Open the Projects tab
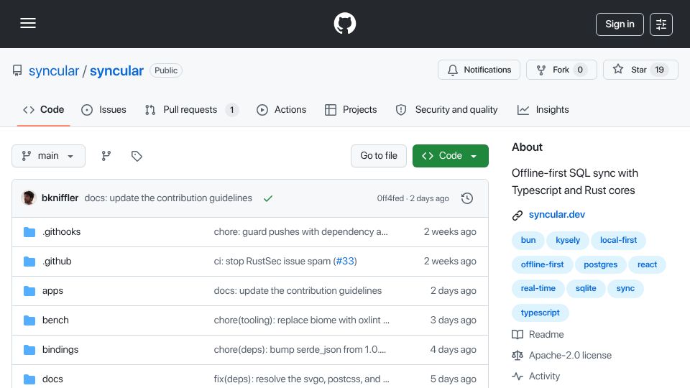The image size is (690, 388). (x=351, y=109)
